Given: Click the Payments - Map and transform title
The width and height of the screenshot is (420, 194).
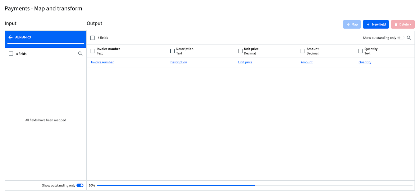Looking at the screenshot, I should (x=44, y=8).
